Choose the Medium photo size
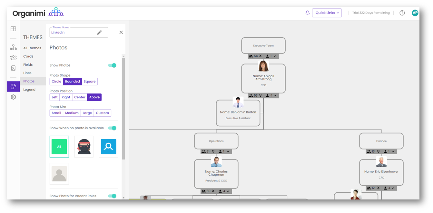Image resolution: width=433 pixels, height=213 pixels. point(72,113)
